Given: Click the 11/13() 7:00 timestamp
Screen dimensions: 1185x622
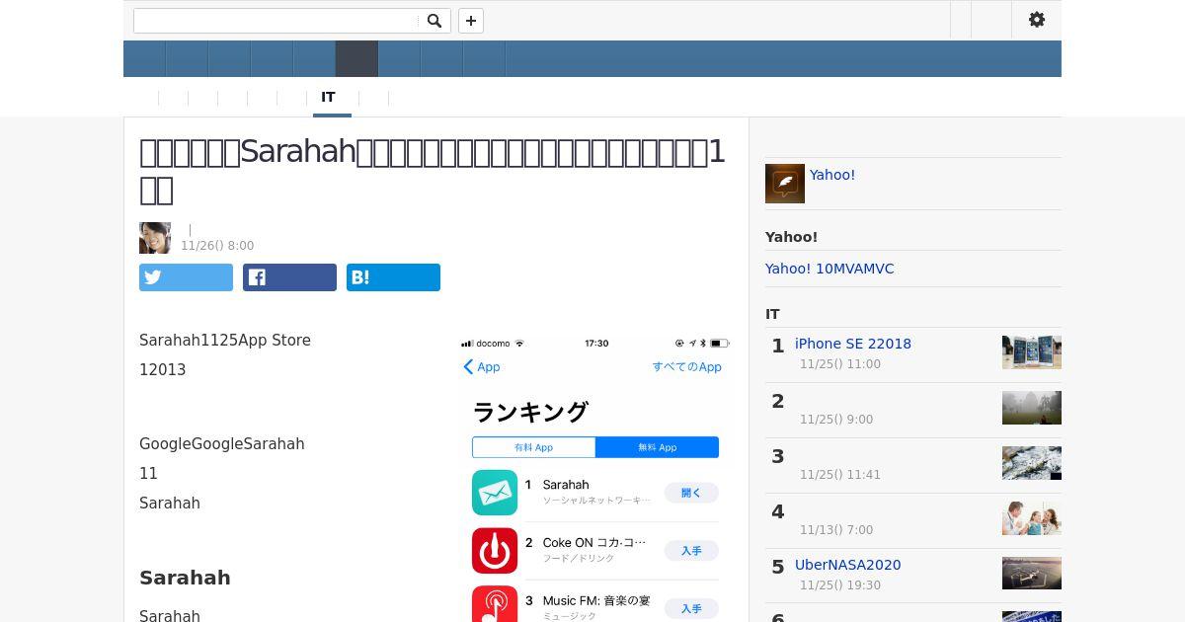Looking at the screenshot, I should [836, 530].
